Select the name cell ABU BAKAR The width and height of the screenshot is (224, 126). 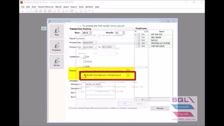pyautogui.click(x=162, y=37)
